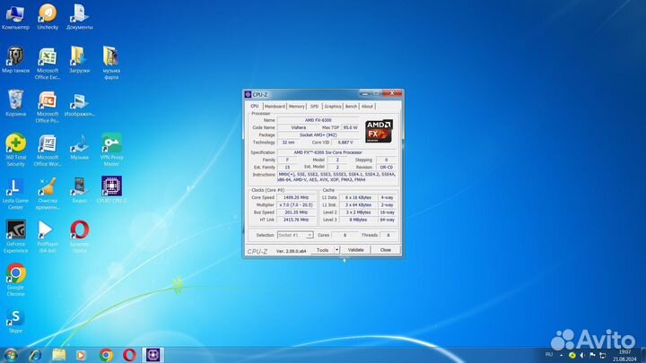646x363 pixels.
Task: Open the Google Chrome desktop shortcut
Action: (15, 272)
